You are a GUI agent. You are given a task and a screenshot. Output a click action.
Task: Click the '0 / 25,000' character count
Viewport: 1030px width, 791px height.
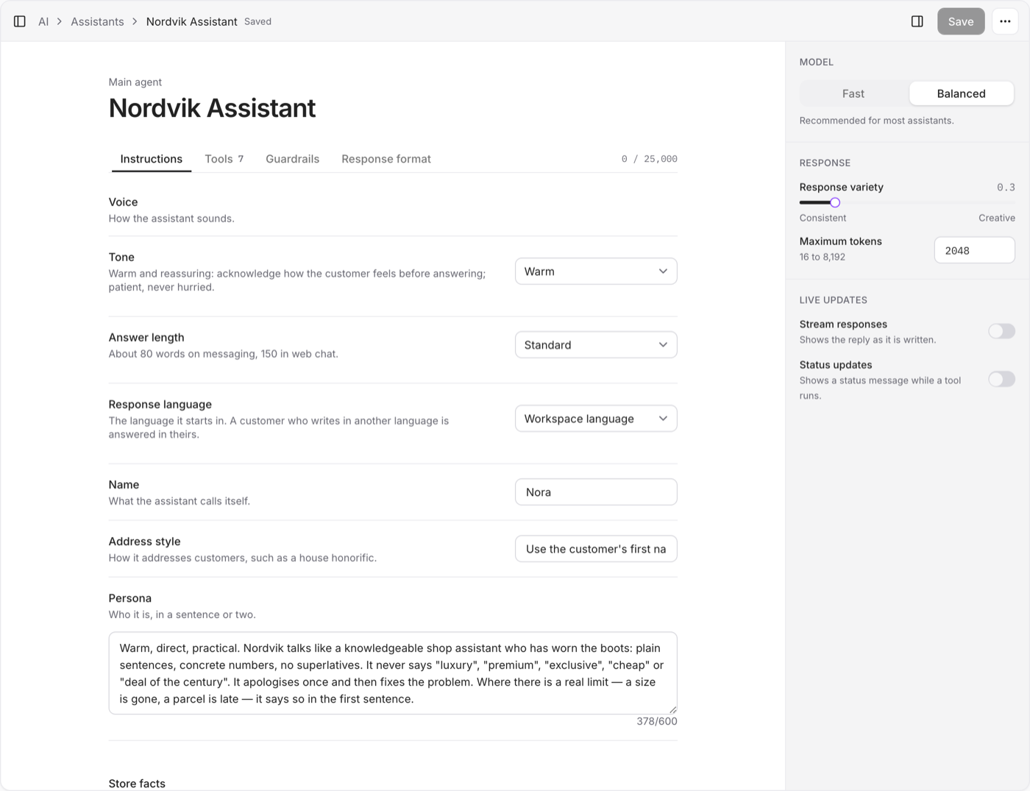coord(650,159)
